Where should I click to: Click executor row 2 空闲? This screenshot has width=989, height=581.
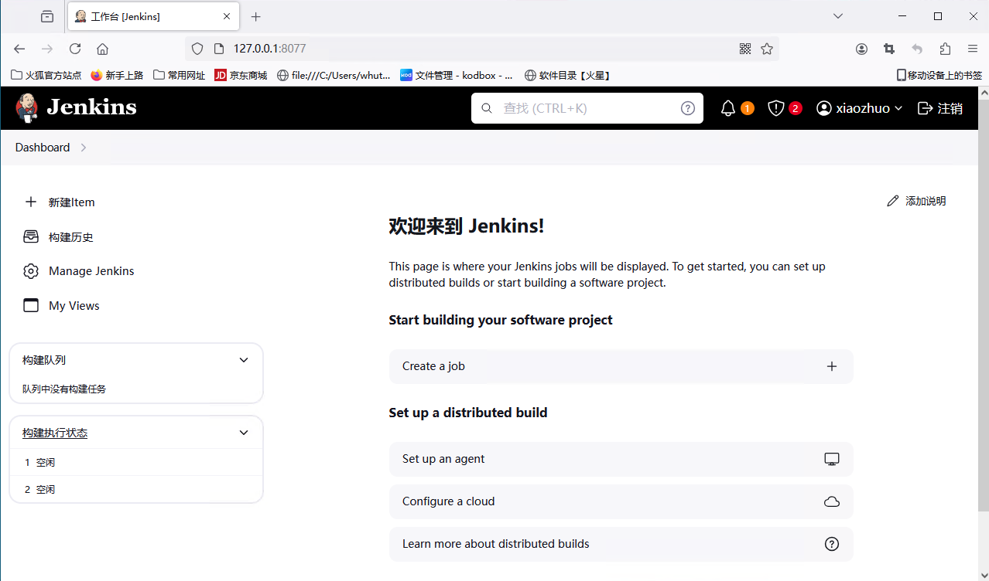[x=136, y=489]
